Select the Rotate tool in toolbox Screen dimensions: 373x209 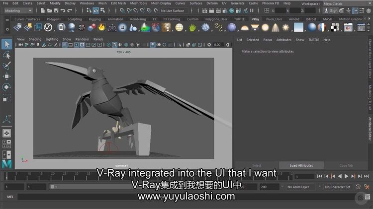pyautogui.click(x=6, y=87)
